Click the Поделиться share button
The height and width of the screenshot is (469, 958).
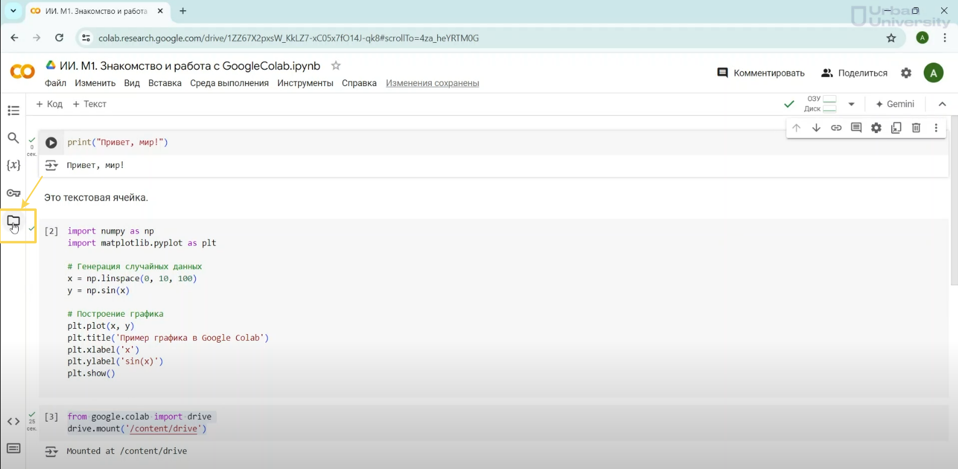click(854, 73)
